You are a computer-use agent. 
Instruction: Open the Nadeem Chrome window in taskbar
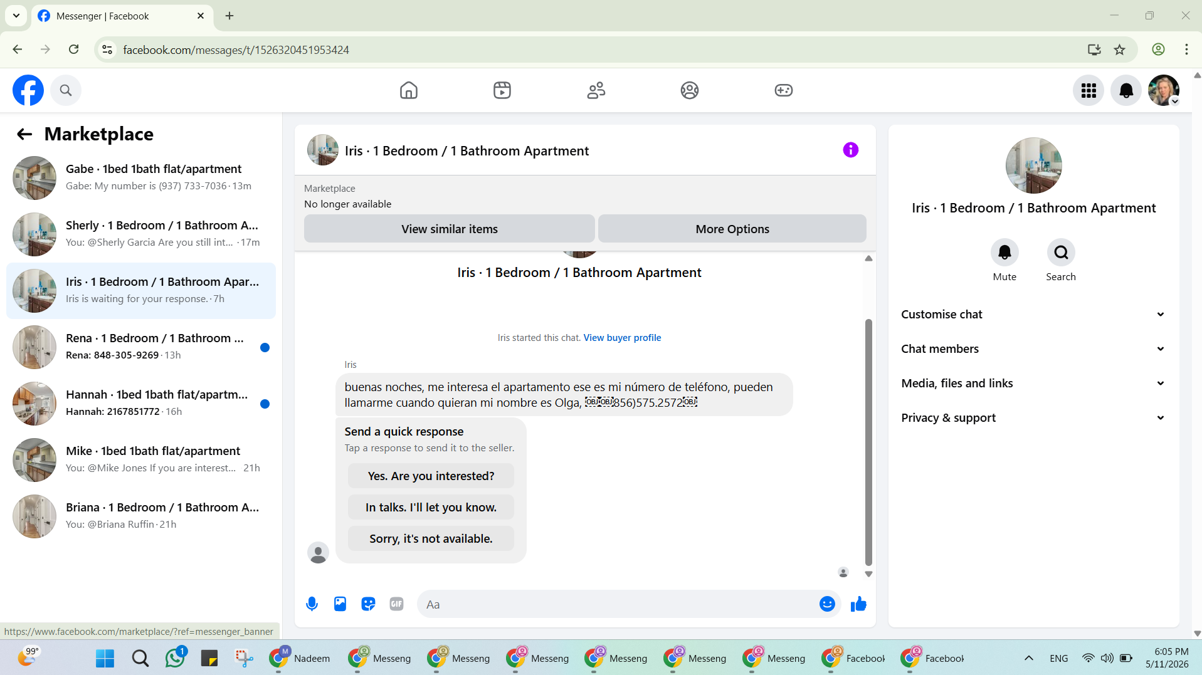tap(300, 658)
